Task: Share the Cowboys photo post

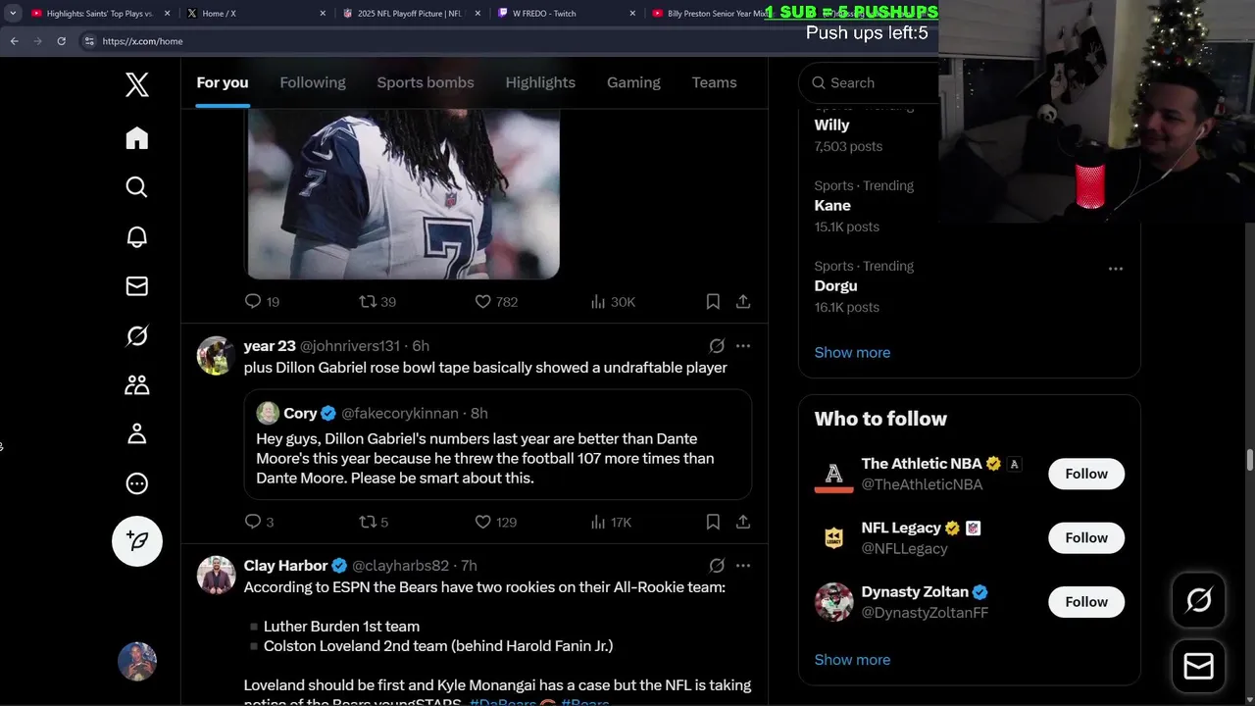Action: click(743, 301)
